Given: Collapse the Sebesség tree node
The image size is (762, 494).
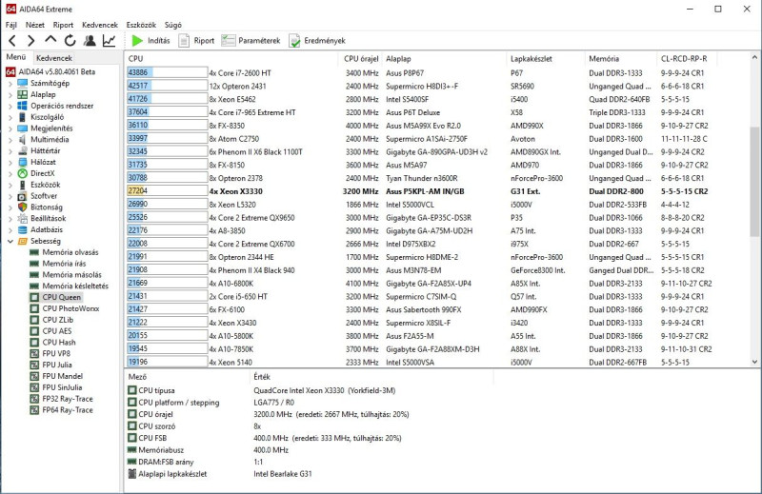Looking at the screenshot, I should click(10, 241).
